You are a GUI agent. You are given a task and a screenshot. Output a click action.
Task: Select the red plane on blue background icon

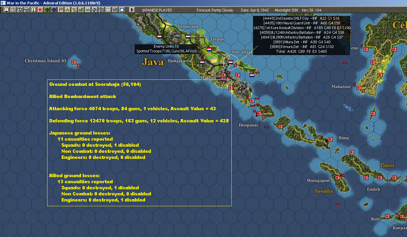(x=54, y=10)
